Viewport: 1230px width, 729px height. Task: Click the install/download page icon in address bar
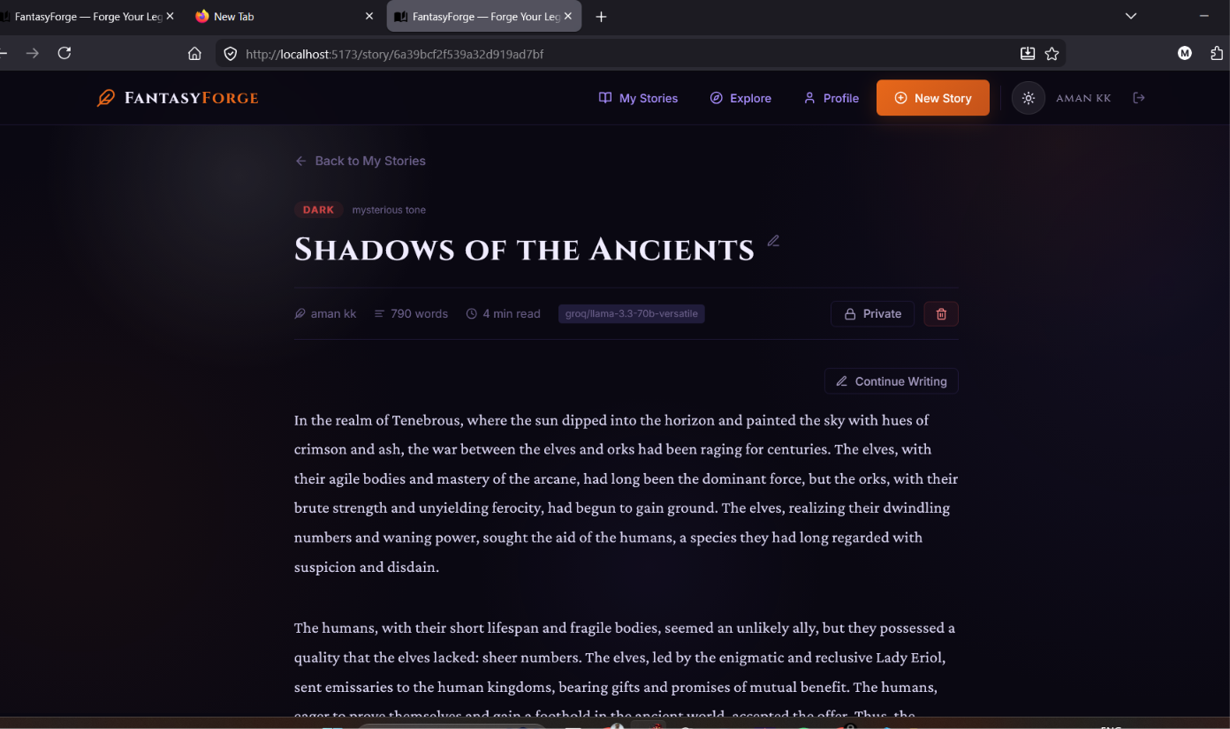(x=1028, y=54)
